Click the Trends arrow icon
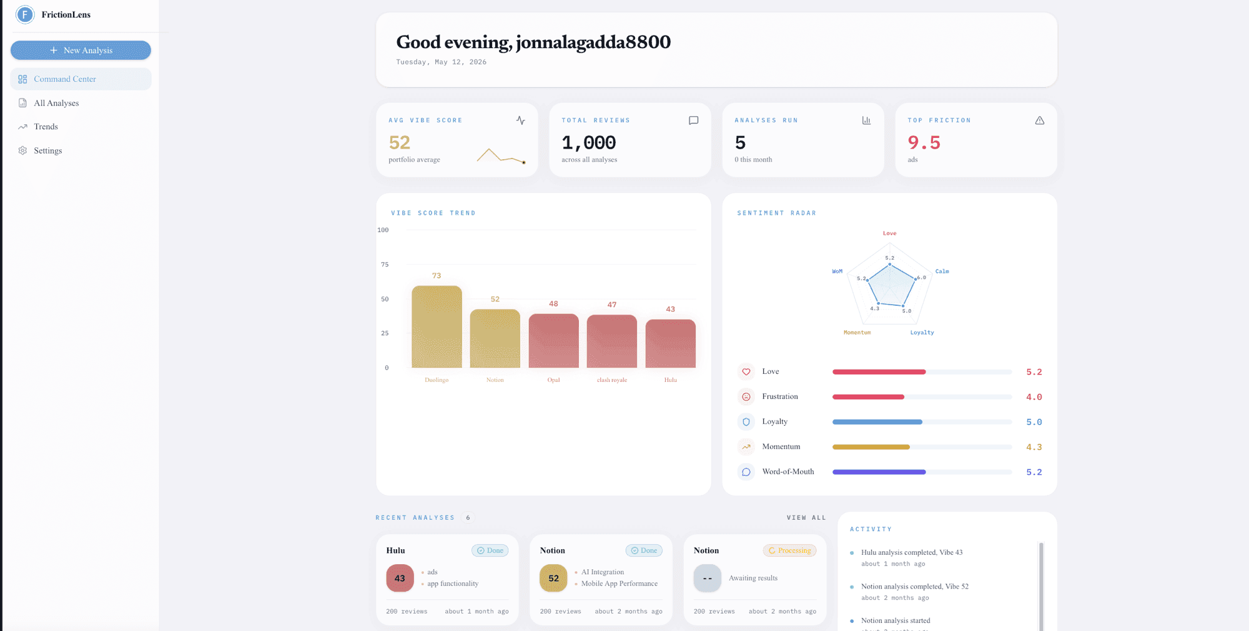 point(22,127)
